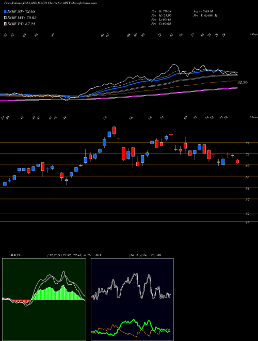Screen dimensions: 258x341
Task: Click the ADX panel title label
Action: (98, 255)
